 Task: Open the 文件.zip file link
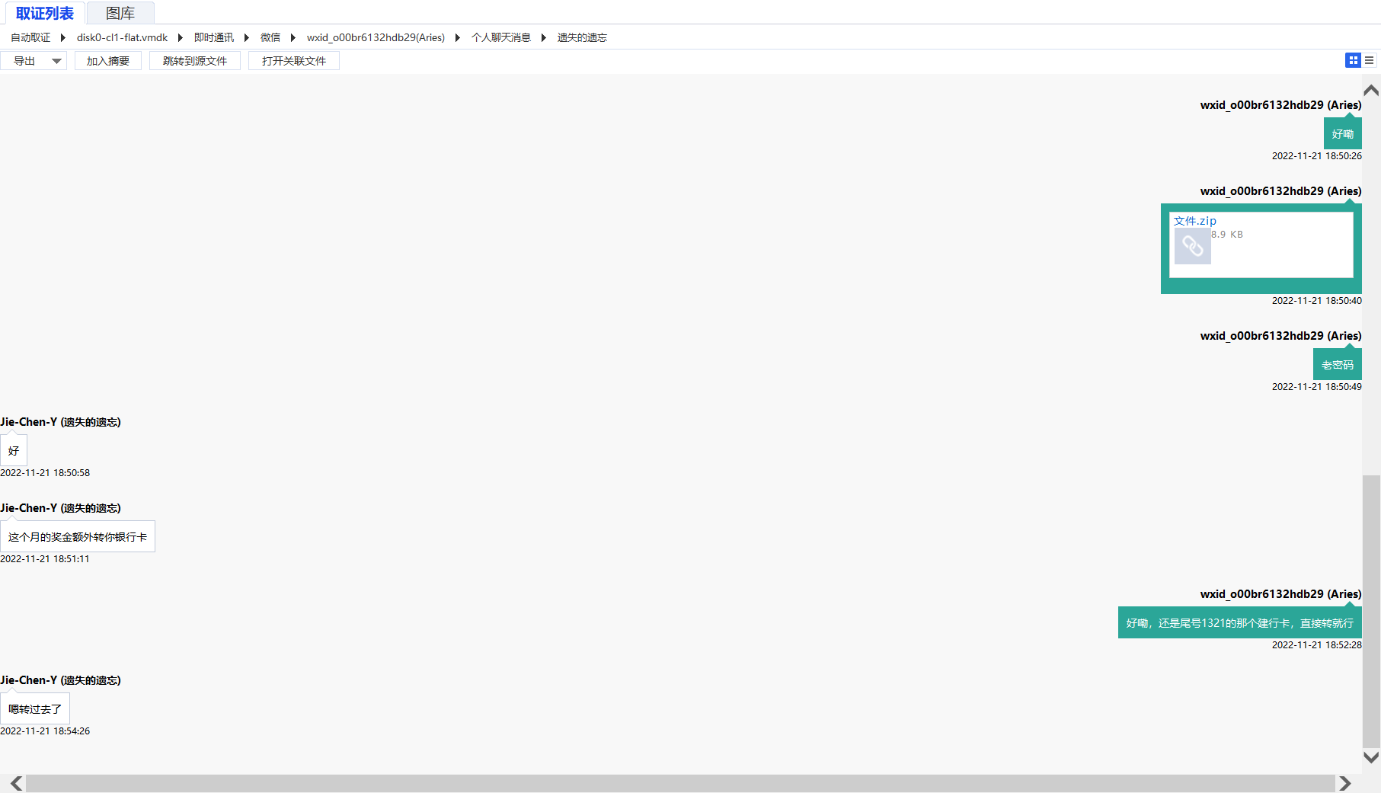pos(1195,221)
